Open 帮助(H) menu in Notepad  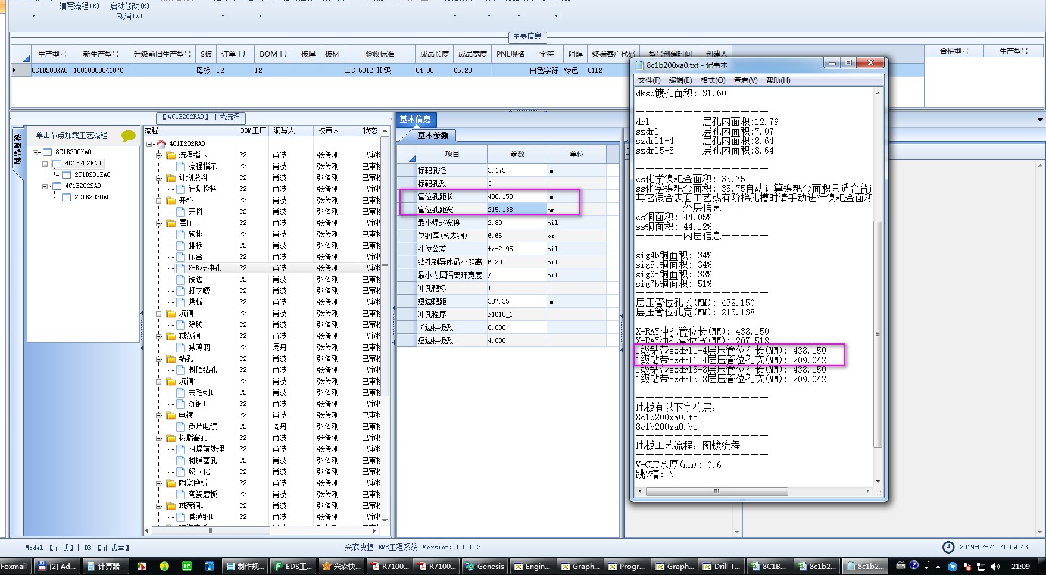click(778, 80)
